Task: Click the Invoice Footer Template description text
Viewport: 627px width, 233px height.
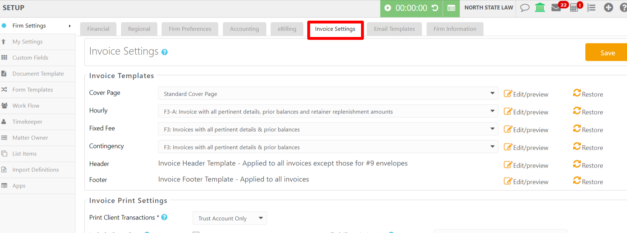Action: pyautogui.click(x=234, y=179)
